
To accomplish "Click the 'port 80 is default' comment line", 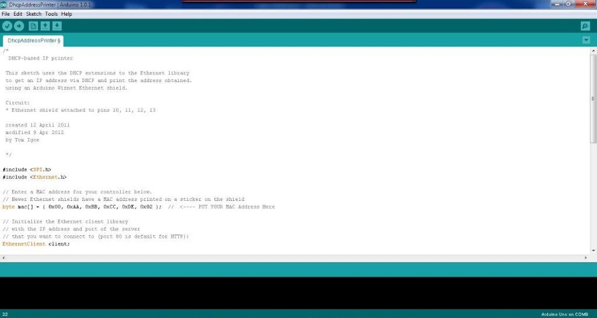I will tap(95, 237).
